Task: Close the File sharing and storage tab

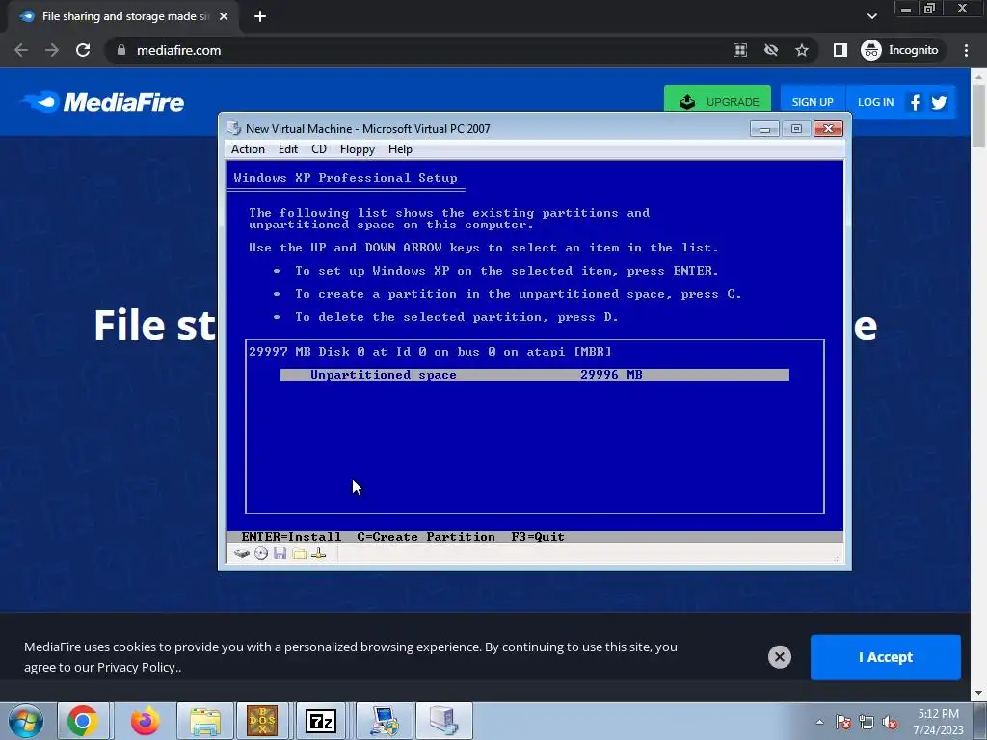Action: pyautogui.click(x=224, y=16)
